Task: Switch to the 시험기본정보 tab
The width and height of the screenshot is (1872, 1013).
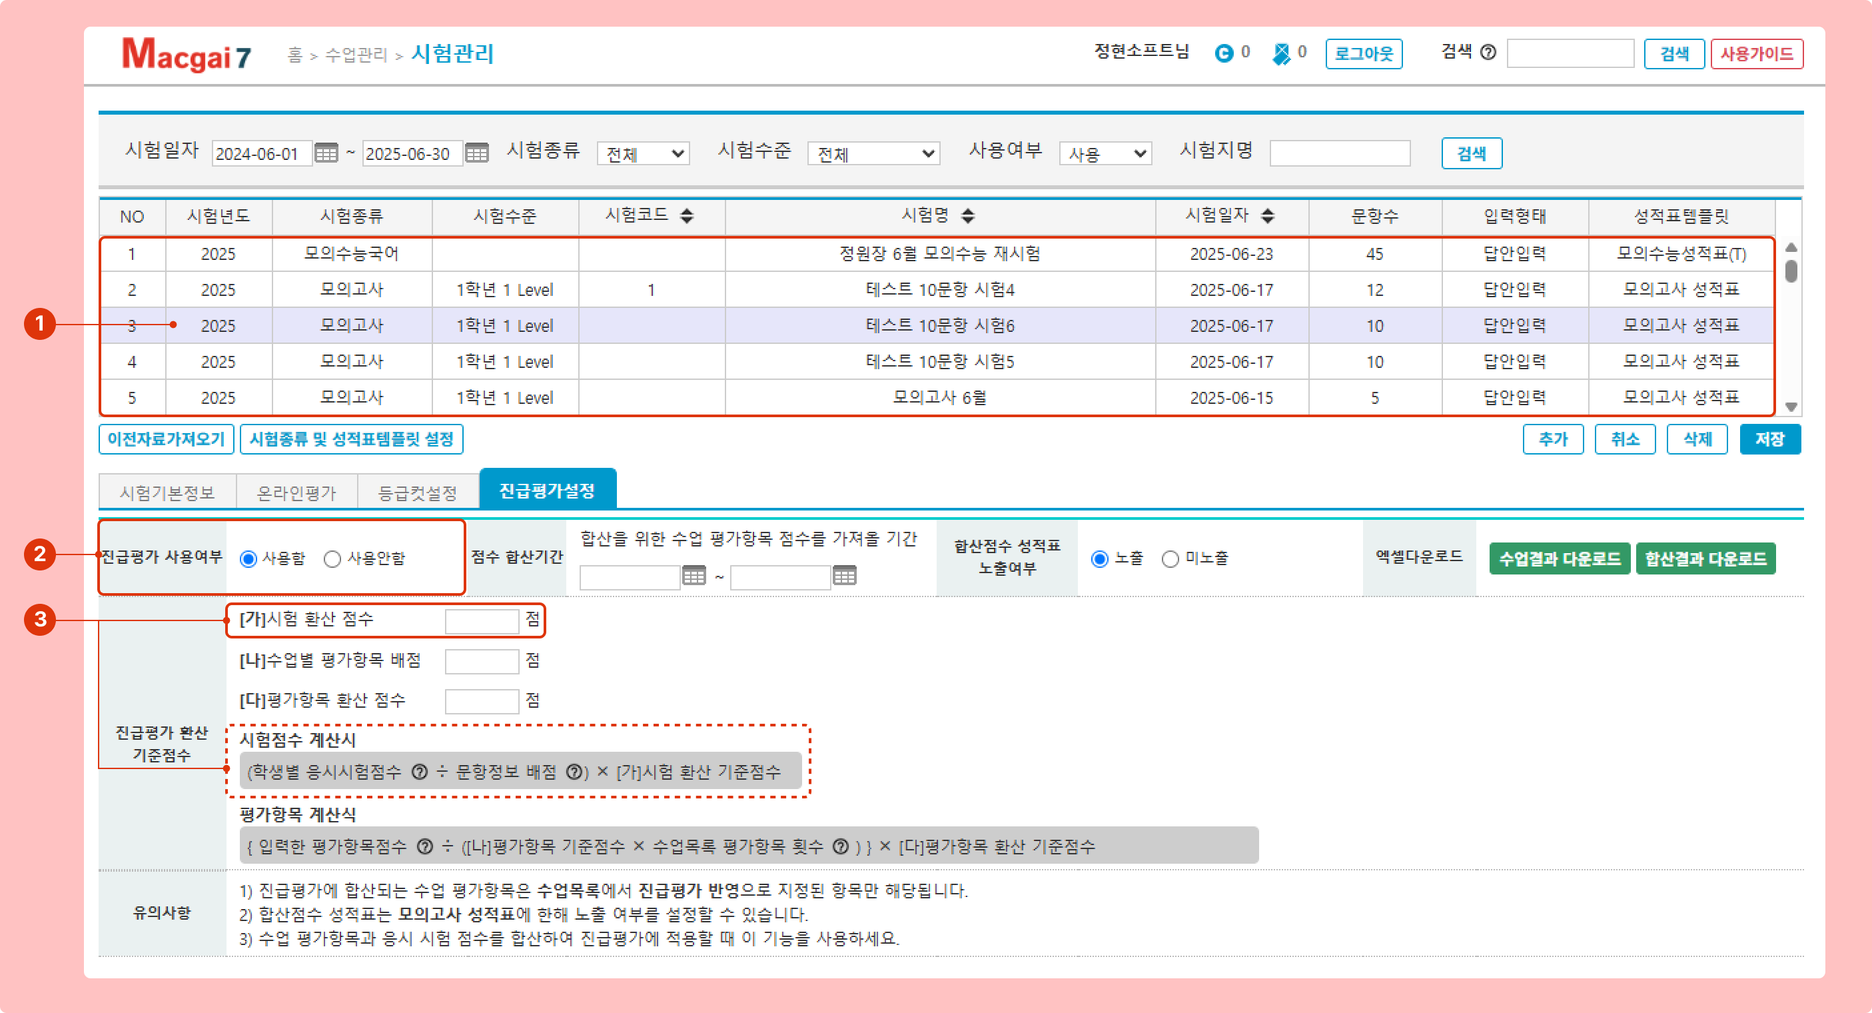Action: (x=167, y=493)
